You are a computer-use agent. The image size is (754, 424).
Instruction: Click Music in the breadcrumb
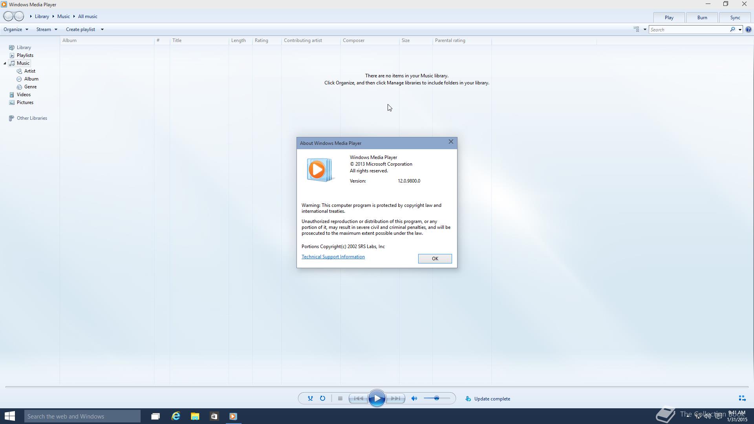coord(63,16)
